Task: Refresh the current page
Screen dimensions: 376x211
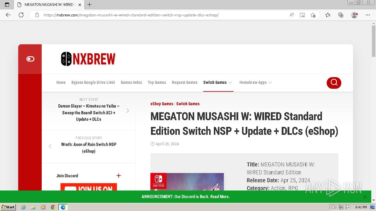Action: tap(21, 15)
